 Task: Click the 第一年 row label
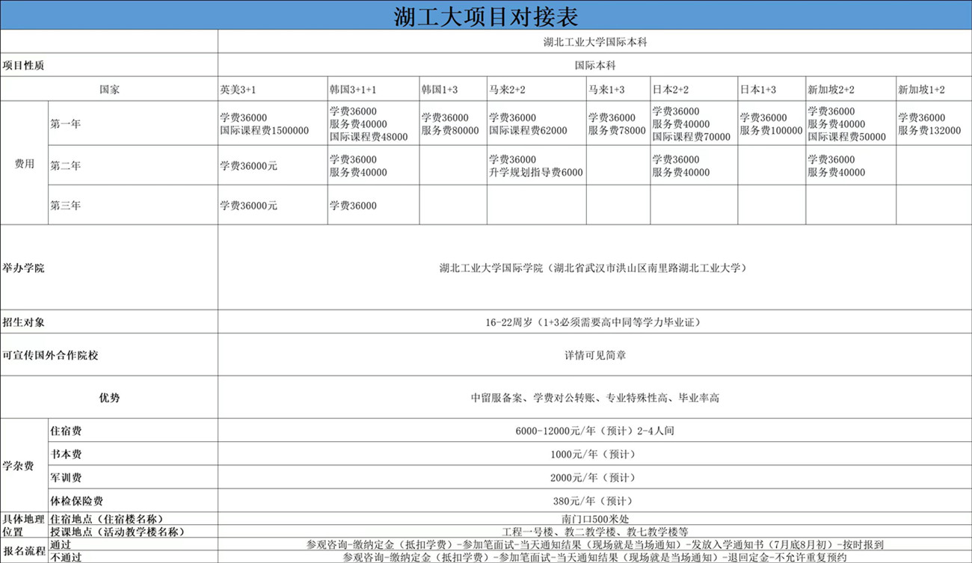click(133, 123)
